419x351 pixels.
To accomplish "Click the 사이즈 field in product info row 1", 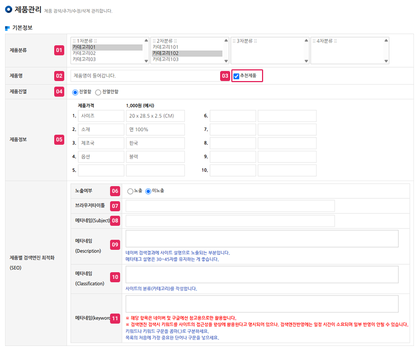I will click(101, 116).
